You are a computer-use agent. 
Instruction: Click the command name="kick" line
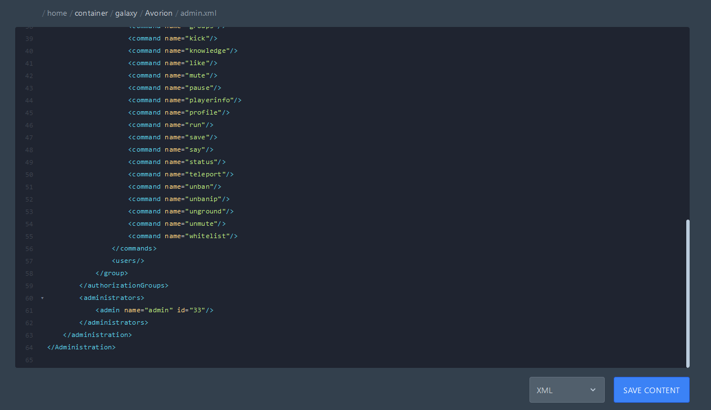coord(173,38)
